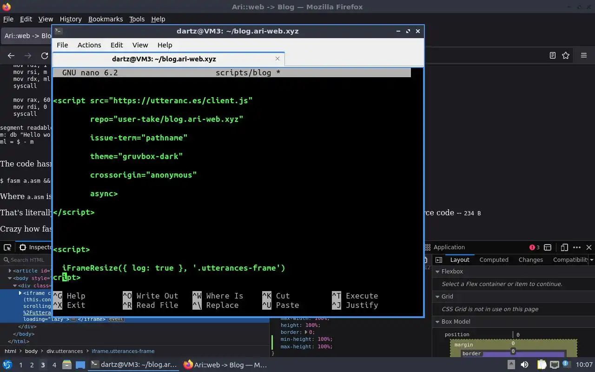Collapse the Box Model section
The image size is (595, 372).
tap(437, 322)
